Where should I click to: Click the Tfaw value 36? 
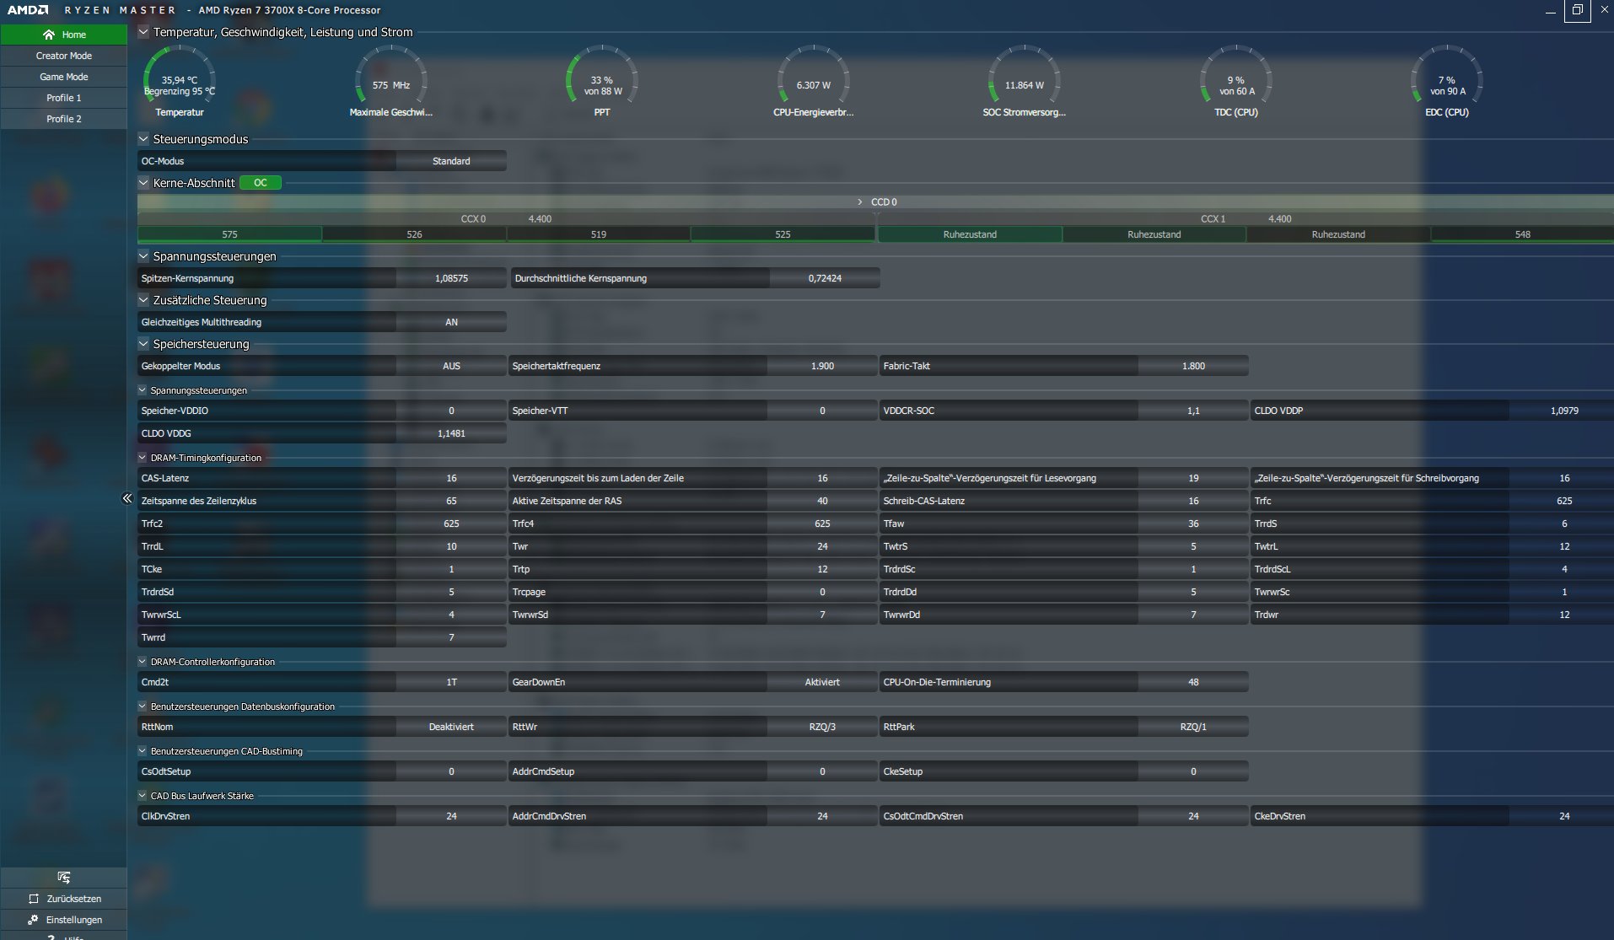(x=1193, y=524)
